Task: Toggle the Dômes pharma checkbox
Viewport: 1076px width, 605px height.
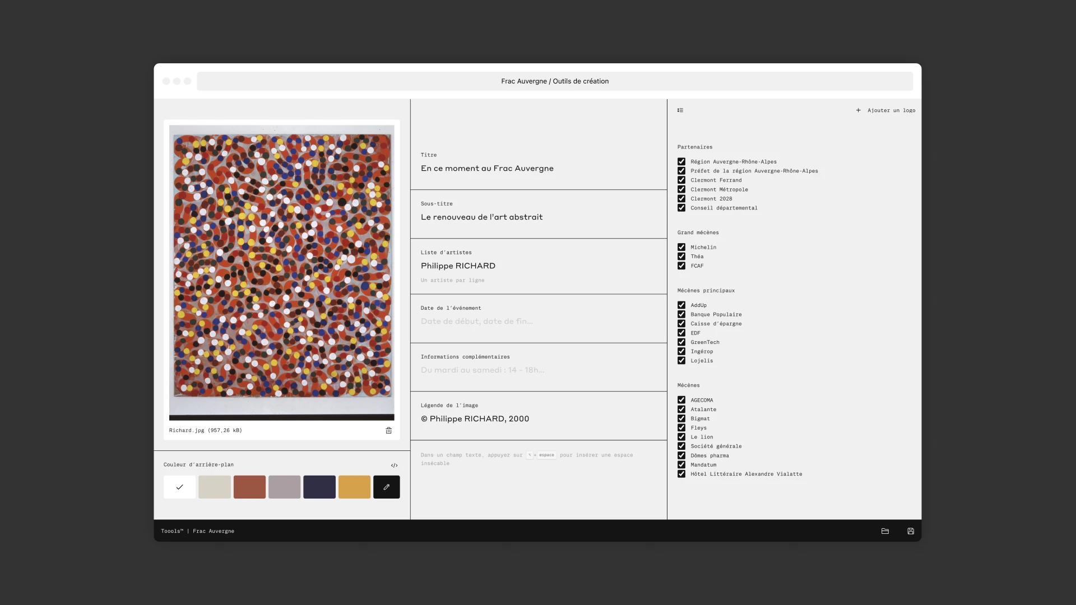Action: [681, 455]
